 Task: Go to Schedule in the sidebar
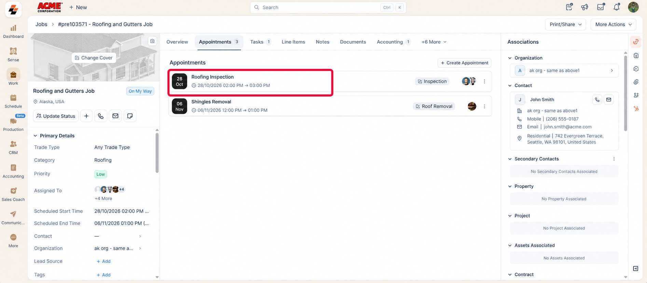[13, 101]
